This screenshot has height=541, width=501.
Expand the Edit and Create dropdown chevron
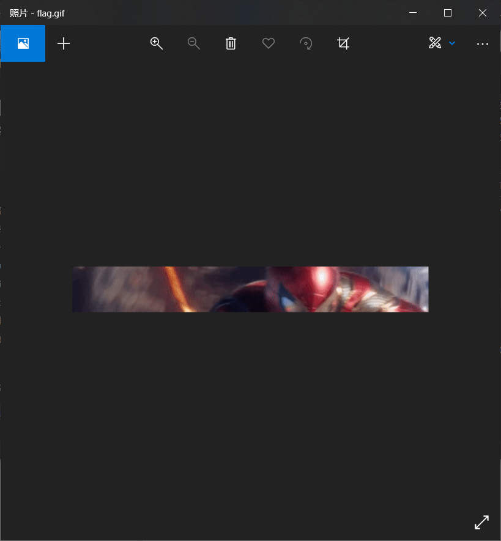(x=451, y=43)
